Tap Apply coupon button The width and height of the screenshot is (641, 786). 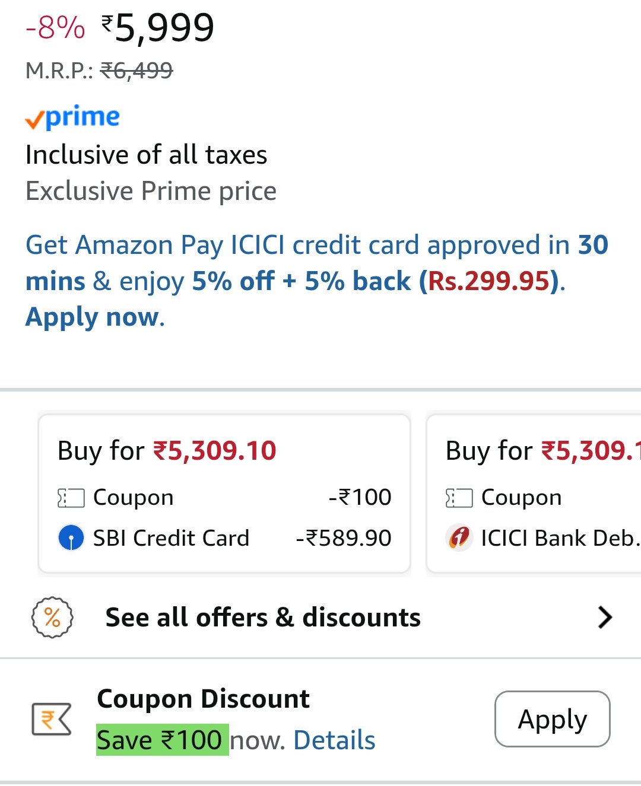point(553,719)
